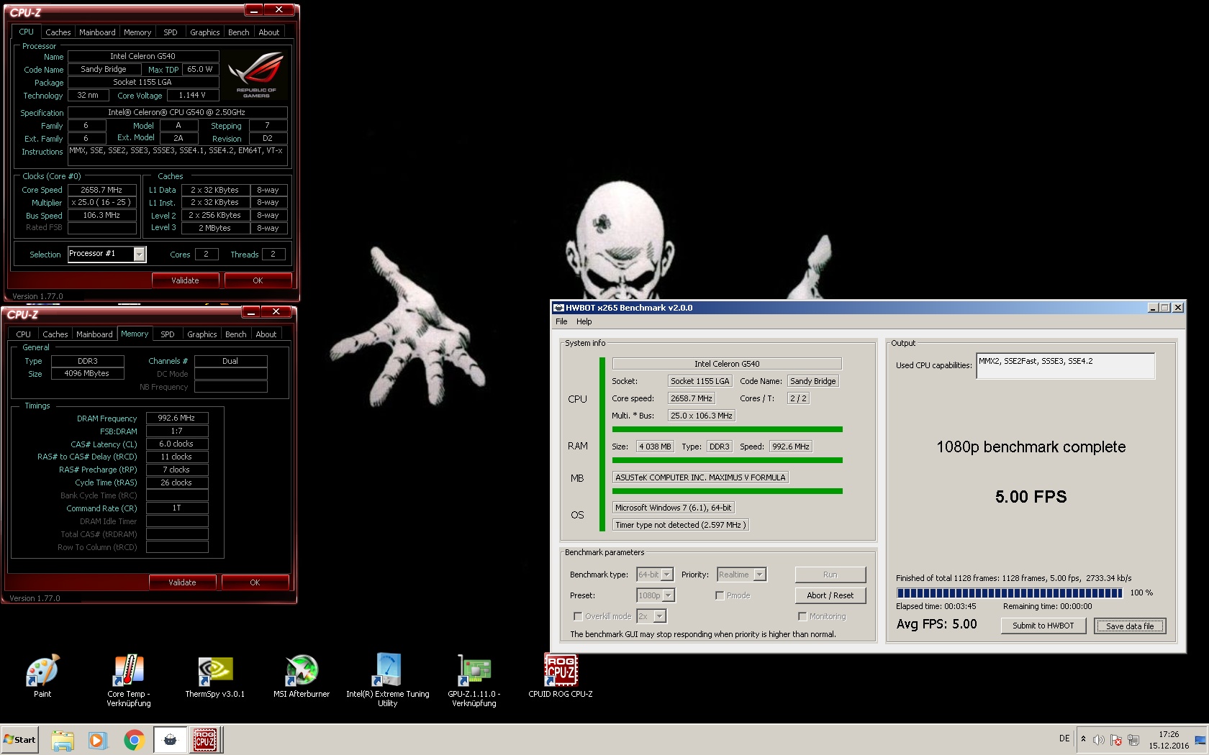Click Submit to HWBOT button
Image resolution: width=1209 pixels, height=755 pixels.
point(1043,626)
